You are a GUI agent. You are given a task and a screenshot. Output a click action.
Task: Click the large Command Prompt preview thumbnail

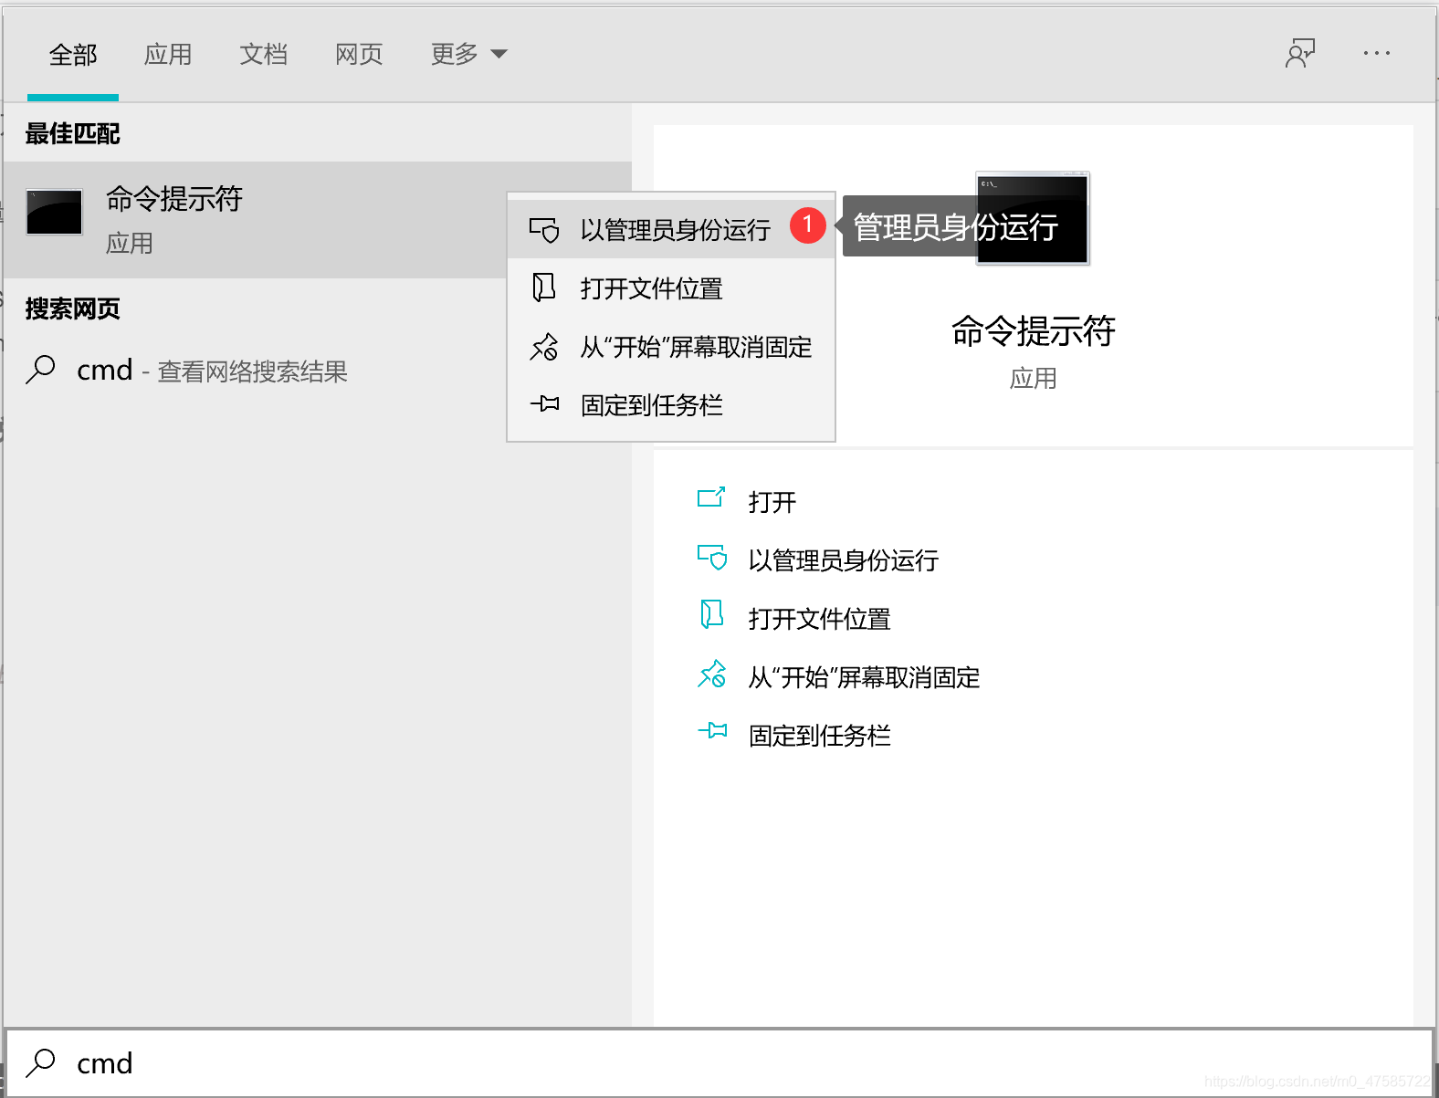[1033, 218]
